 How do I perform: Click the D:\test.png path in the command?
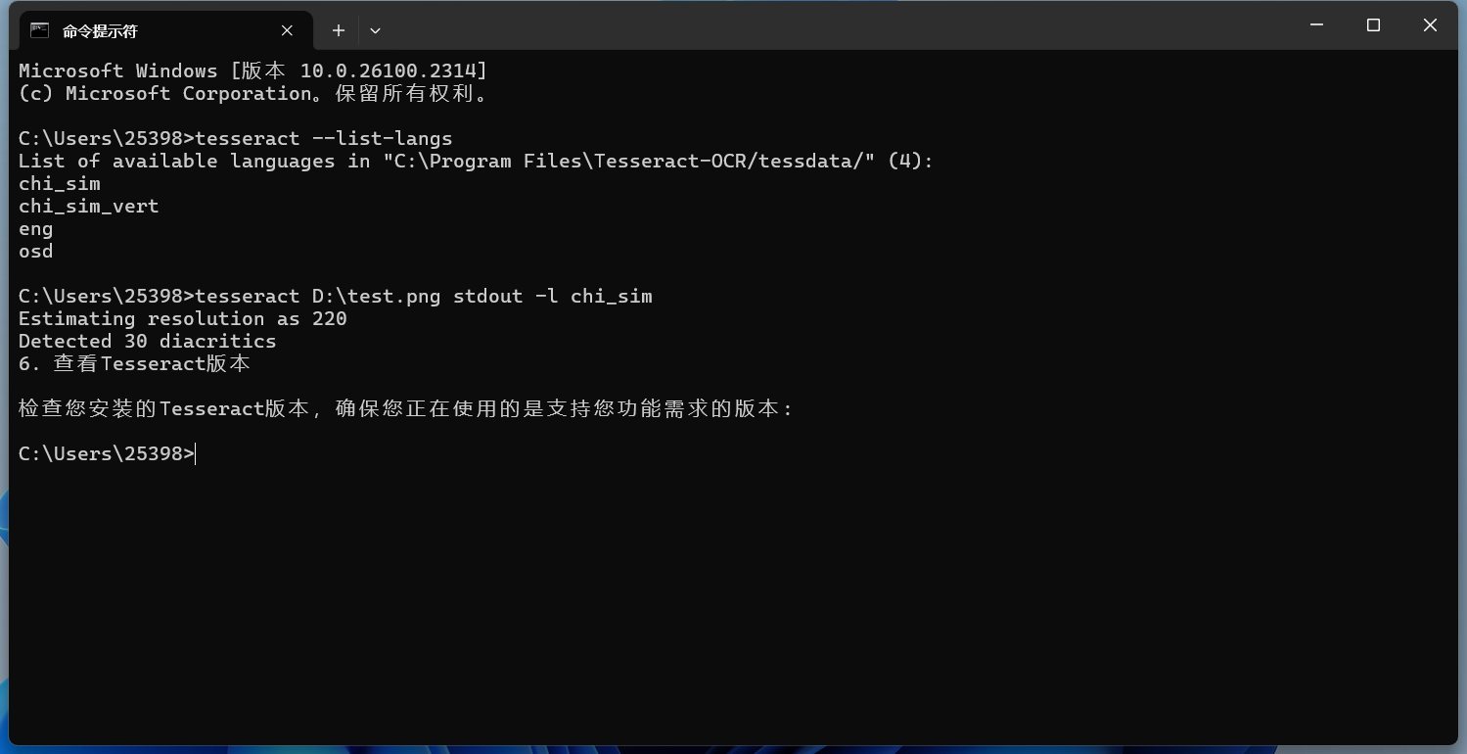376,296
